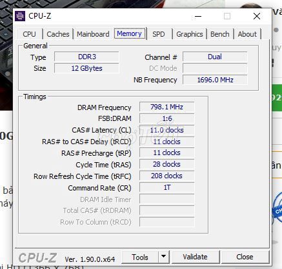
Task: Select the active Memory tab
Action: [129, 33]
